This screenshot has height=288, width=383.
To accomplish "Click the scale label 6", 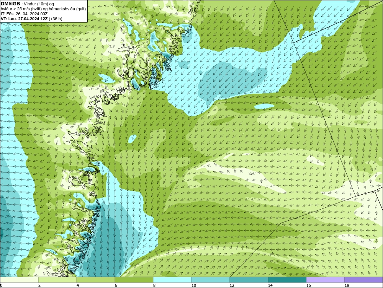I will [116, 285].
